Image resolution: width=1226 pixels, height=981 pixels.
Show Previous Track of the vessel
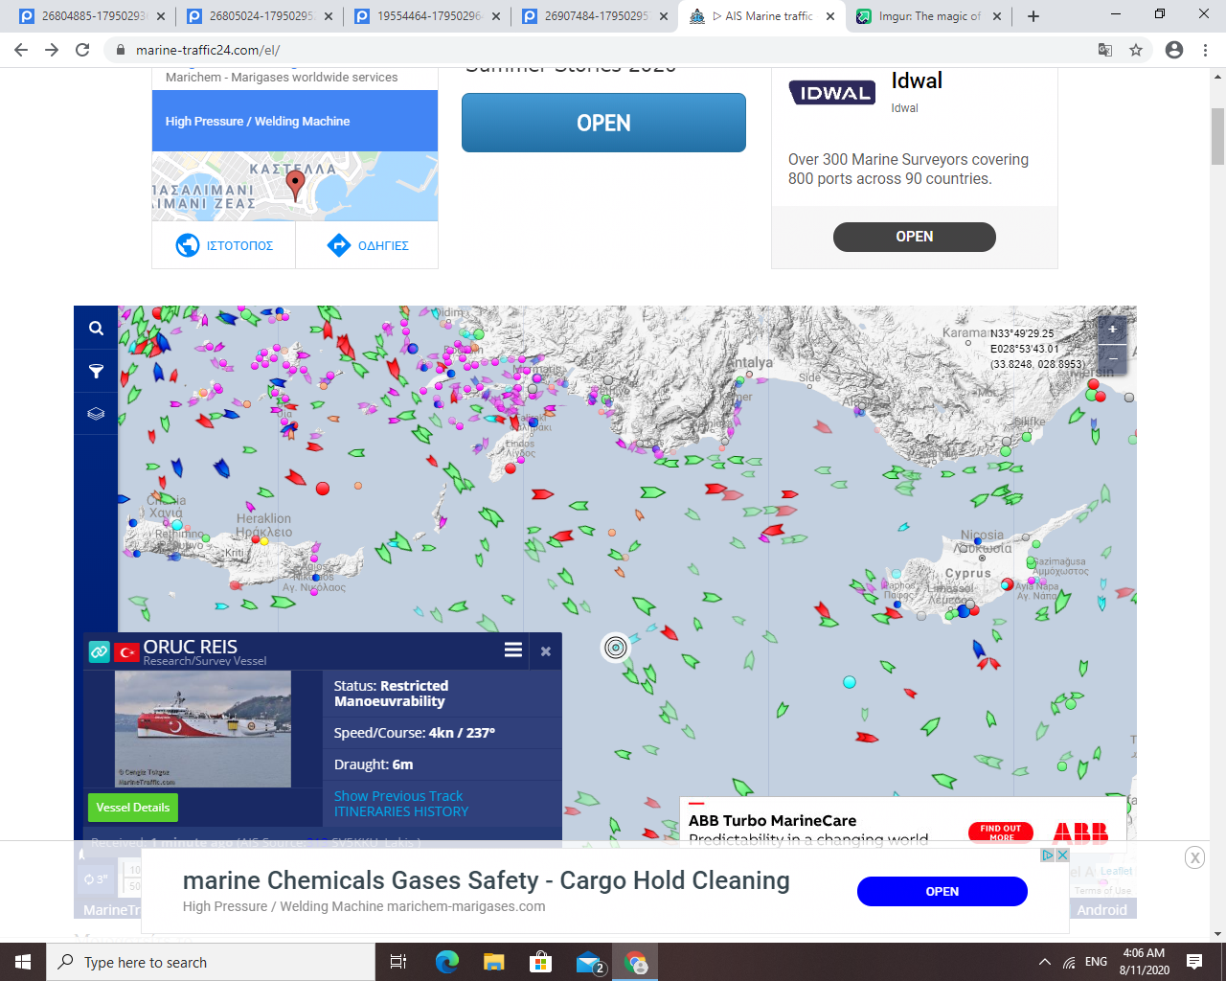click(398, 796)
